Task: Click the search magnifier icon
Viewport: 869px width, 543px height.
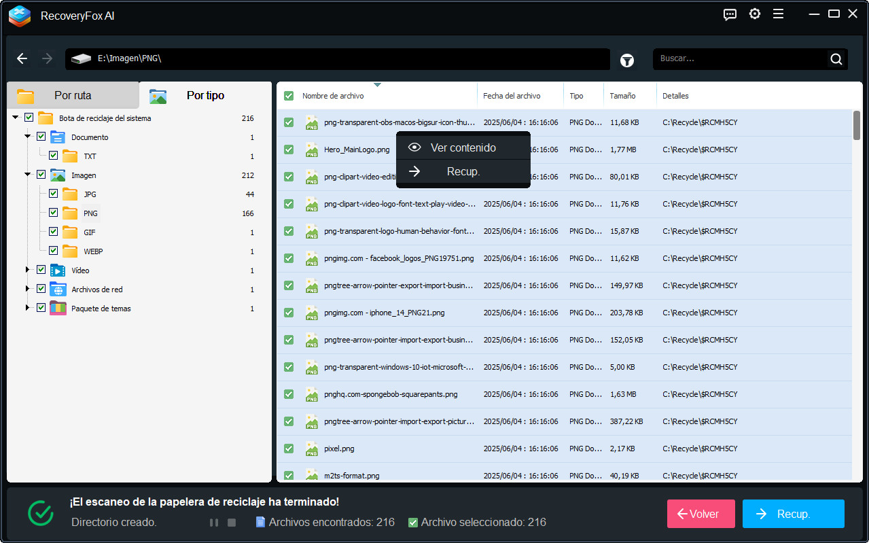Action: [x=836, y=59]
